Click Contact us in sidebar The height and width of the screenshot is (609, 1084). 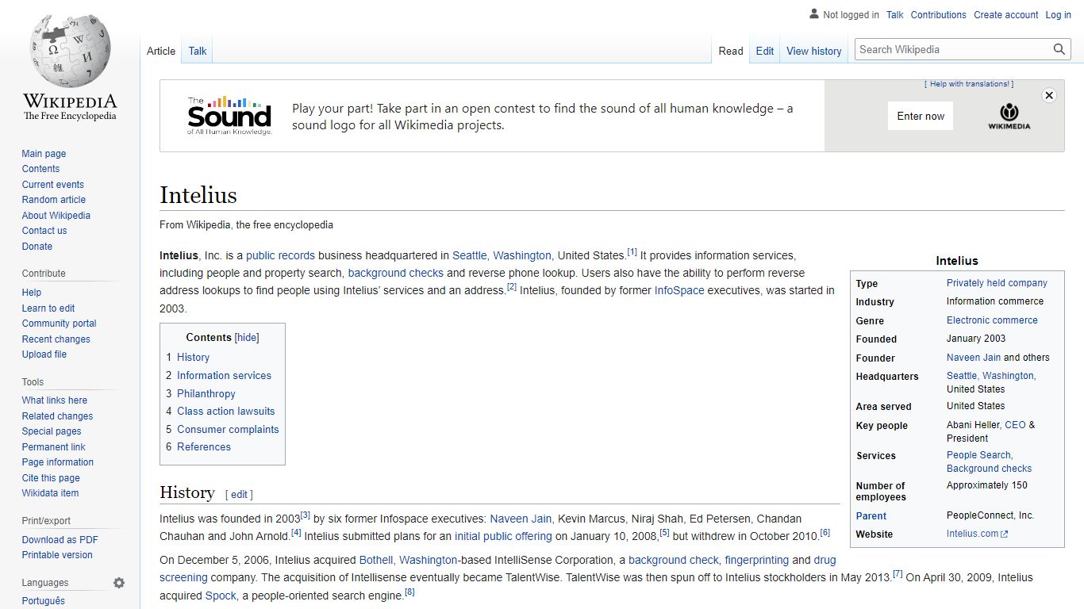pyautogui.click(x=44, y=231)
